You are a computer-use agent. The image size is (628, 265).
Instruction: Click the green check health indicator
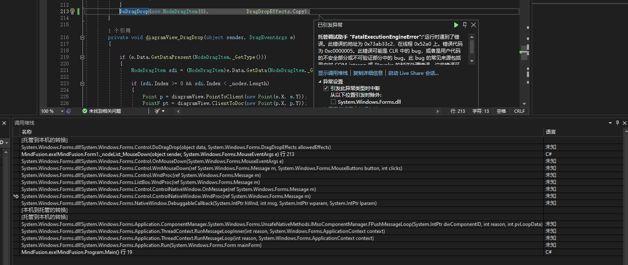[85, 111]
